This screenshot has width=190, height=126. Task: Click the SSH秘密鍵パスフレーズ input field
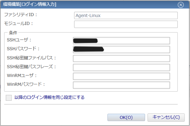pyautogui.click(x=121, y=67)
